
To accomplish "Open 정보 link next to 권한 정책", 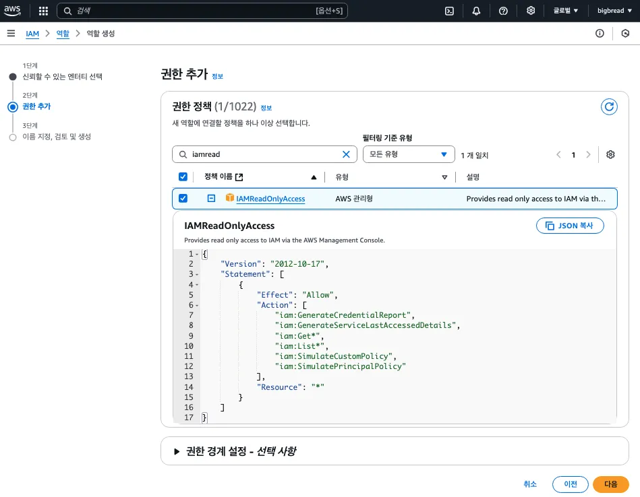I will coord(266,108).
